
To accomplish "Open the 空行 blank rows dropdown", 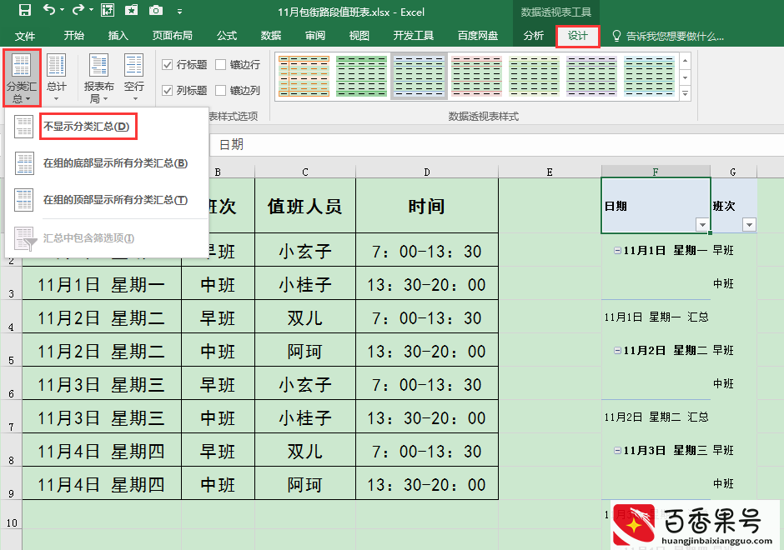I will (134, 77).
